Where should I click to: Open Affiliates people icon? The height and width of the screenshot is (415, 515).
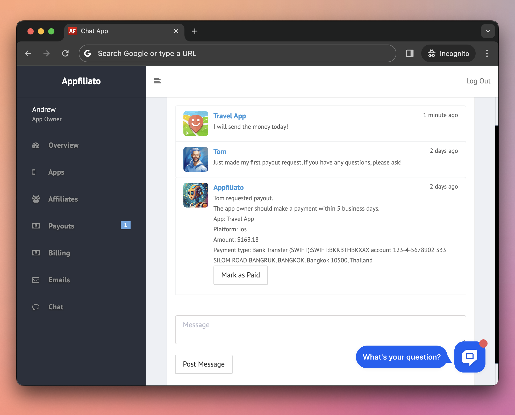[x=36, y=199]
